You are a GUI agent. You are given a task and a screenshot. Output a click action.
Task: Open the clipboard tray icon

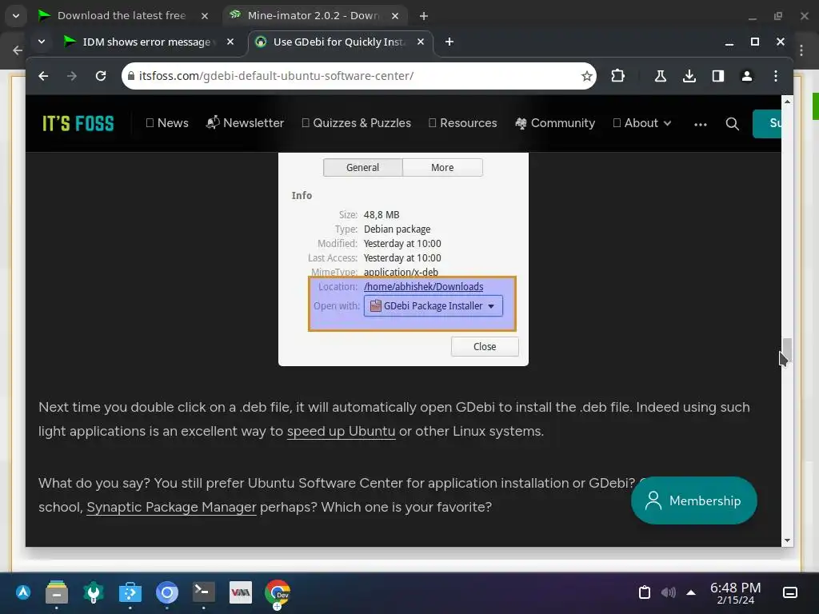(x=645, y=592)
